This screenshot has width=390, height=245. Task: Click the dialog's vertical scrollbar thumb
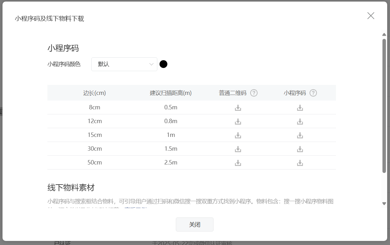coord(384,106)
